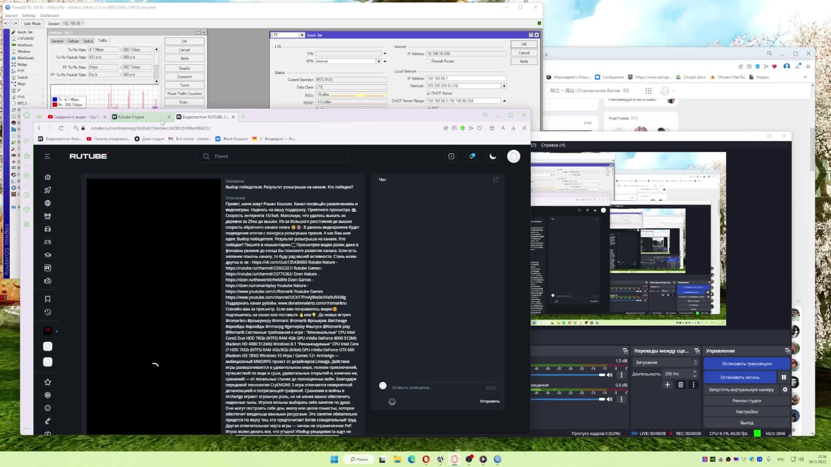Open virtual camera settings gear in OBS
831x467 pixels.
pos(785,390)
